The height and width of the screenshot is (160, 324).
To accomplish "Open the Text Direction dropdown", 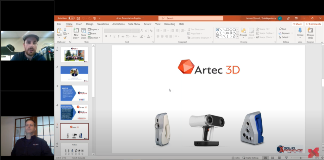I will coord(196,29).
